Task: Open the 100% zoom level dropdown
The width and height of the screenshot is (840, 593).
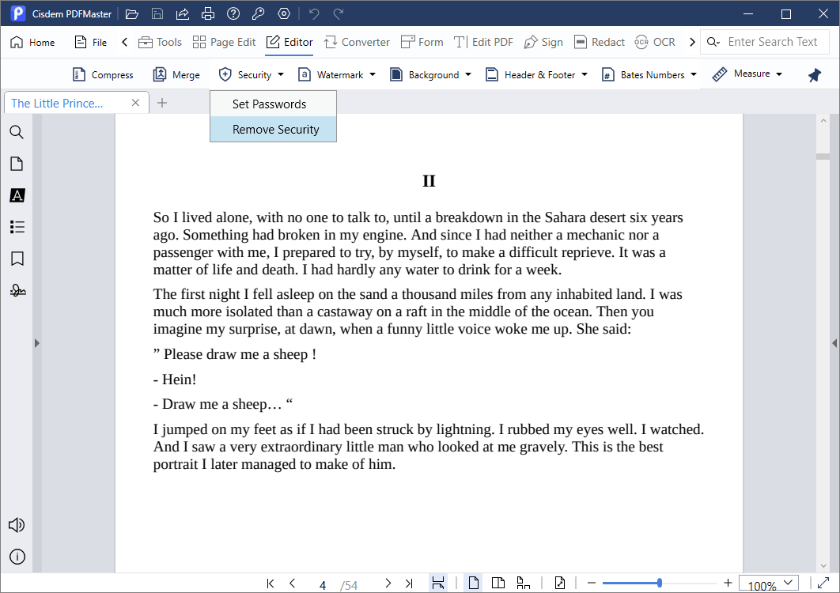Action: (769, 584)
